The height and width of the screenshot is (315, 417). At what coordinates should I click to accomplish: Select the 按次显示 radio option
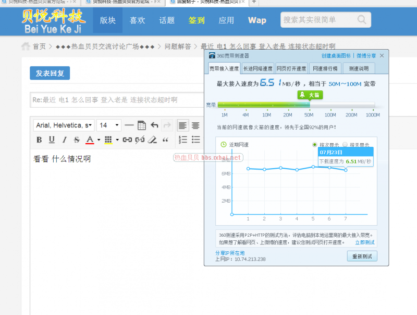click(x=314, y=145)
